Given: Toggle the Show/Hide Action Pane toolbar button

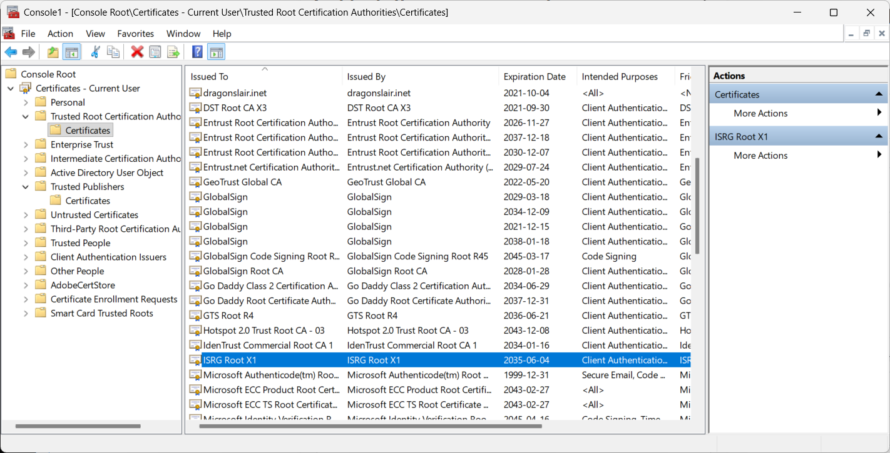Looking at the screenshot, I should [216, 52].
